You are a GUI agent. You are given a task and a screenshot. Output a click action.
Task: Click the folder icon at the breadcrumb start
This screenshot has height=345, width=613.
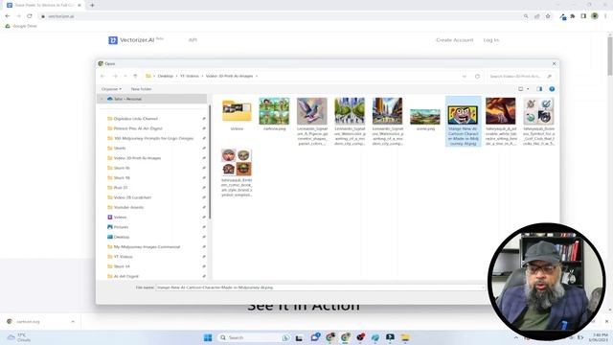(148, 77)
